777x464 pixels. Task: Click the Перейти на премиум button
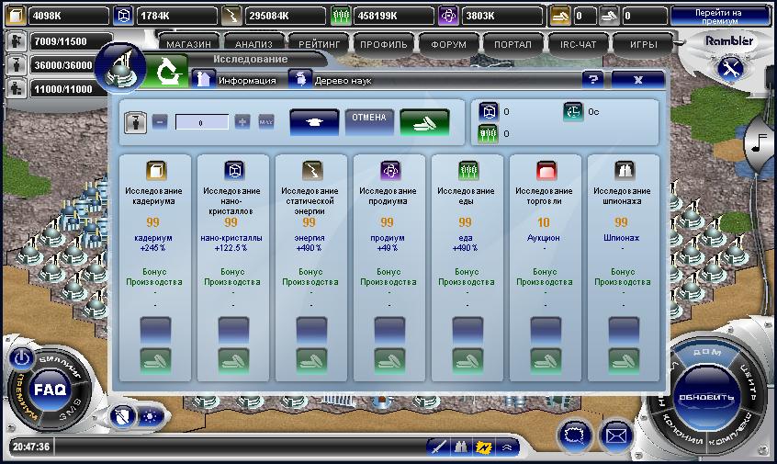click(x=718, y=16)
